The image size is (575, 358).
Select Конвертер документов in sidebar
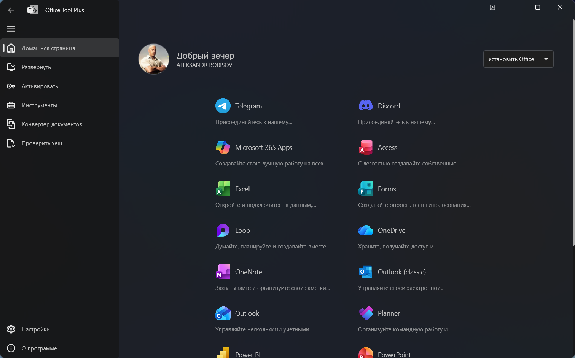pos(52,124)
